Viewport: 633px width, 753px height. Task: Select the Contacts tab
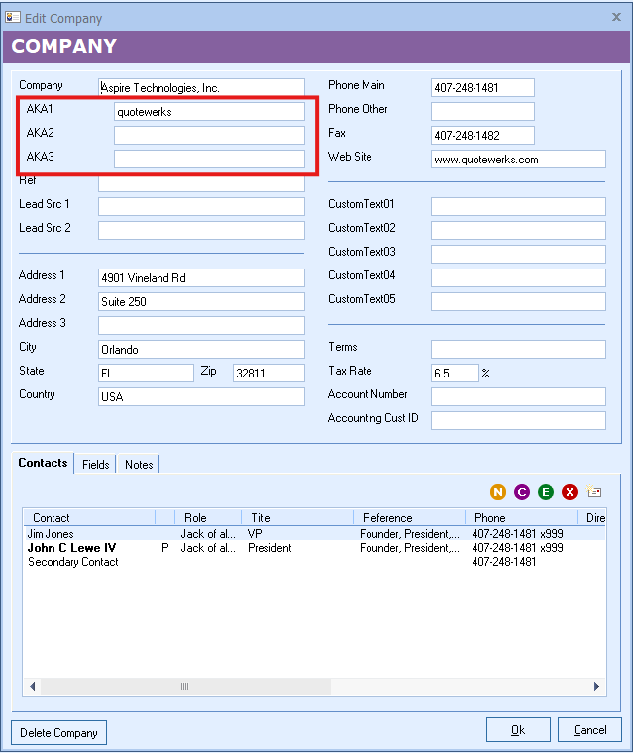click(x=43, y=463)
